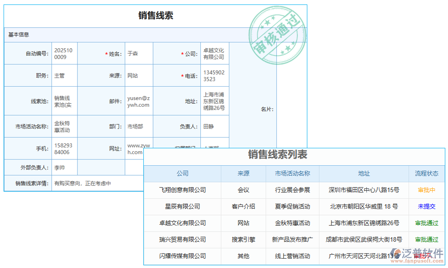Open the 部门 selector showing 市场部
The width and height of the screenshot is (448, 268).
pyautogui.click(x=139, y=126)
